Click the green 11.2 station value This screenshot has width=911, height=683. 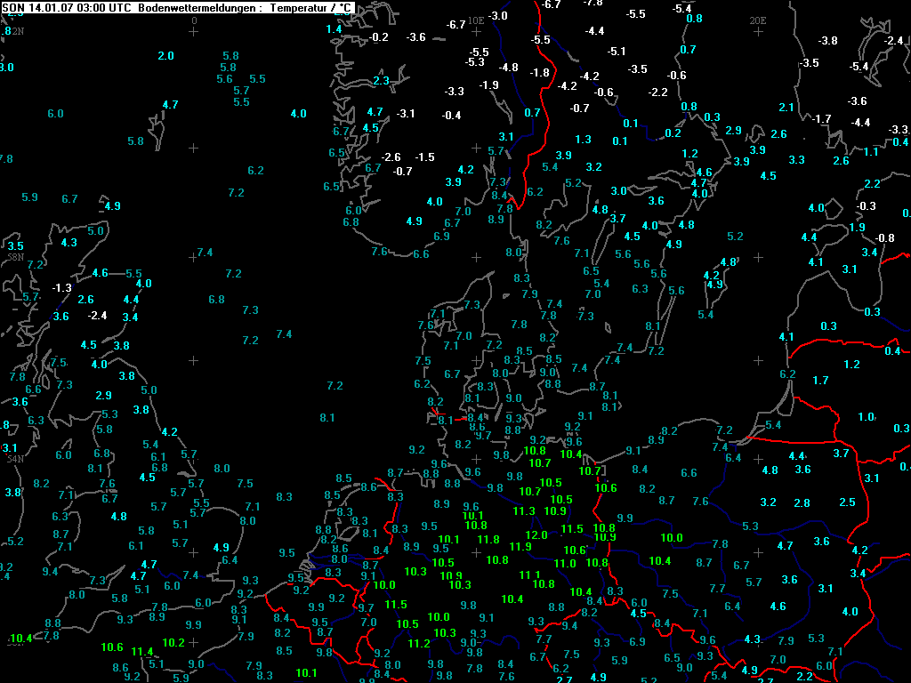click(x=419, y=644)
